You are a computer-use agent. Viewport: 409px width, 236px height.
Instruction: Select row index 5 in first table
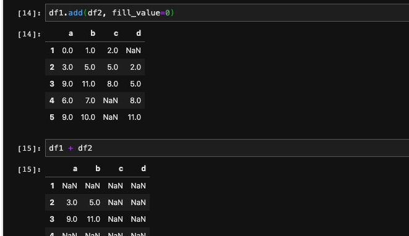click(52, 117)
